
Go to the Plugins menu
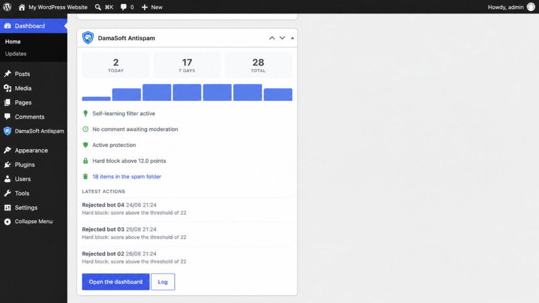(34, 165)
